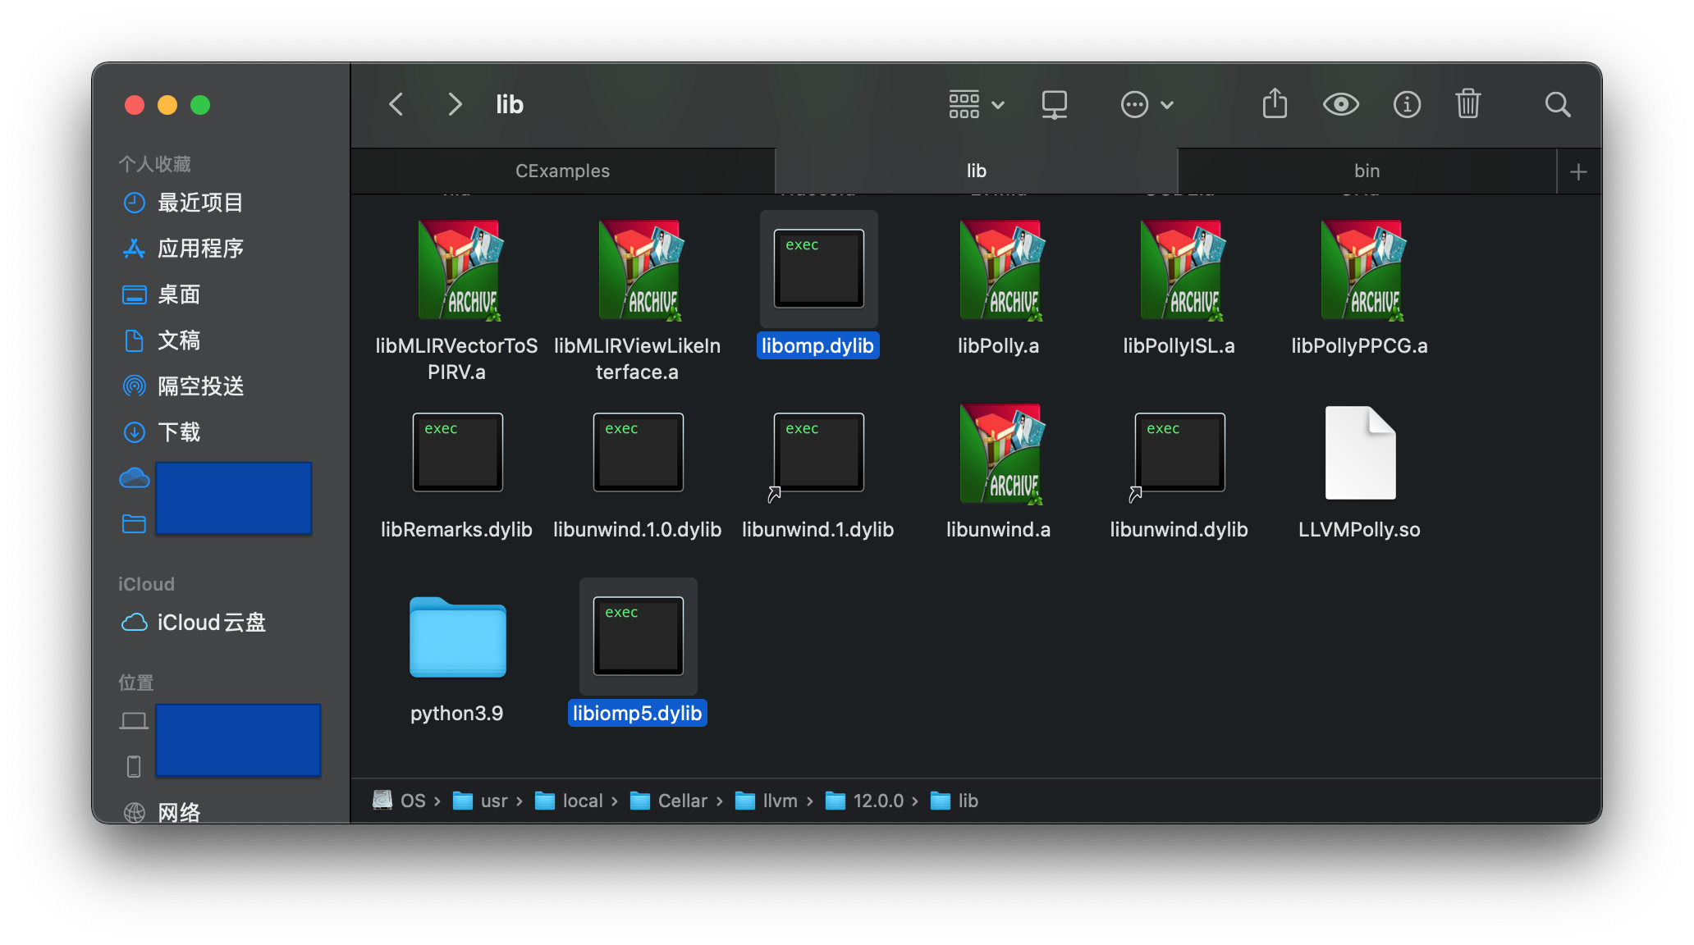Image resolution: width=1694 pixels, height=945 pixels.
Task: Click llvm in the path bar
Action: (x=779, y=801)
